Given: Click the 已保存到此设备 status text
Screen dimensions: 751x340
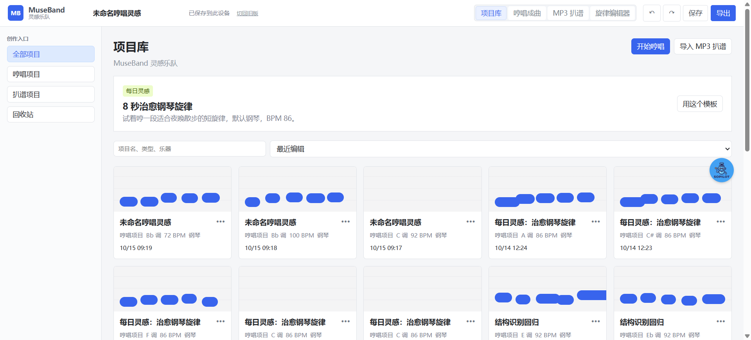Looking at the screenshot, I should click(209, 13).
